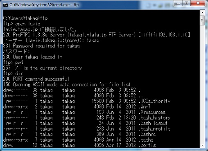Maximize the command prompt window
The image size is (208, 151).
[x=187, y=3]
